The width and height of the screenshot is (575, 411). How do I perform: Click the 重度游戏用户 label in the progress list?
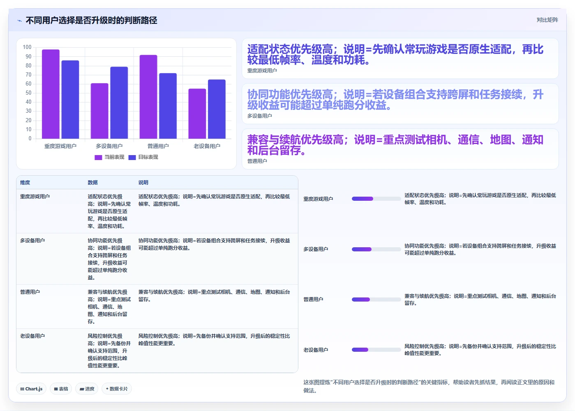tap(319, 199)
